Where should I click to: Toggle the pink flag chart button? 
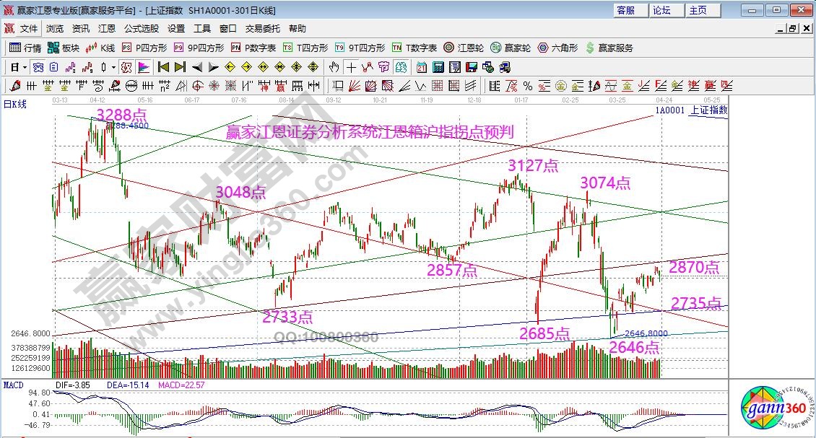pyautogui.click(x=143, y=67)
